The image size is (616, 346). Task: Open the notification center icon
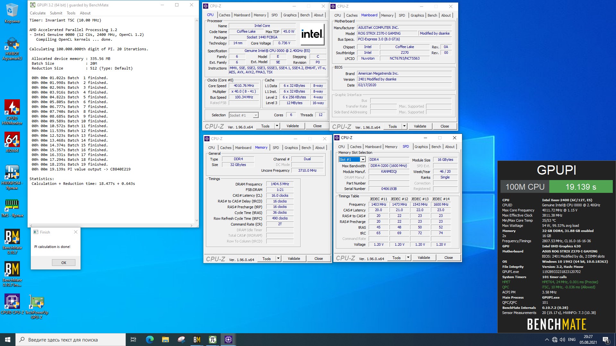pyautogui.click(x=606, y=340)
